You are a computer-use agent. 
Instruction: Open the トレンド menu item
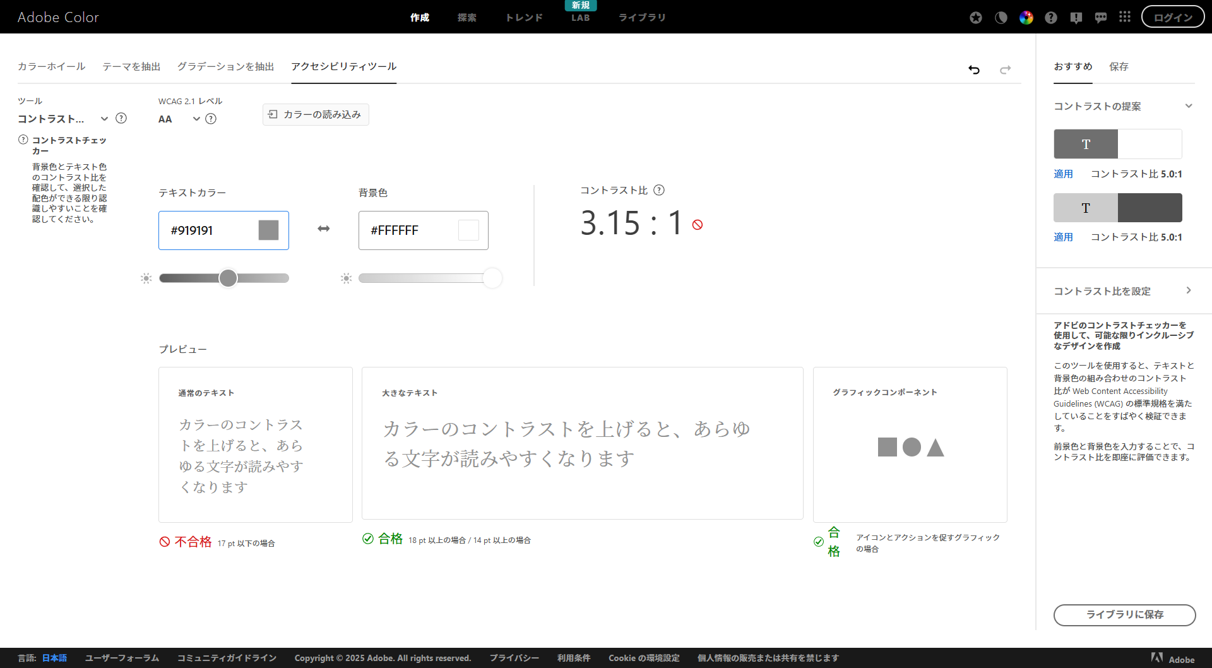pyautogui.click(x=524, y=18)
